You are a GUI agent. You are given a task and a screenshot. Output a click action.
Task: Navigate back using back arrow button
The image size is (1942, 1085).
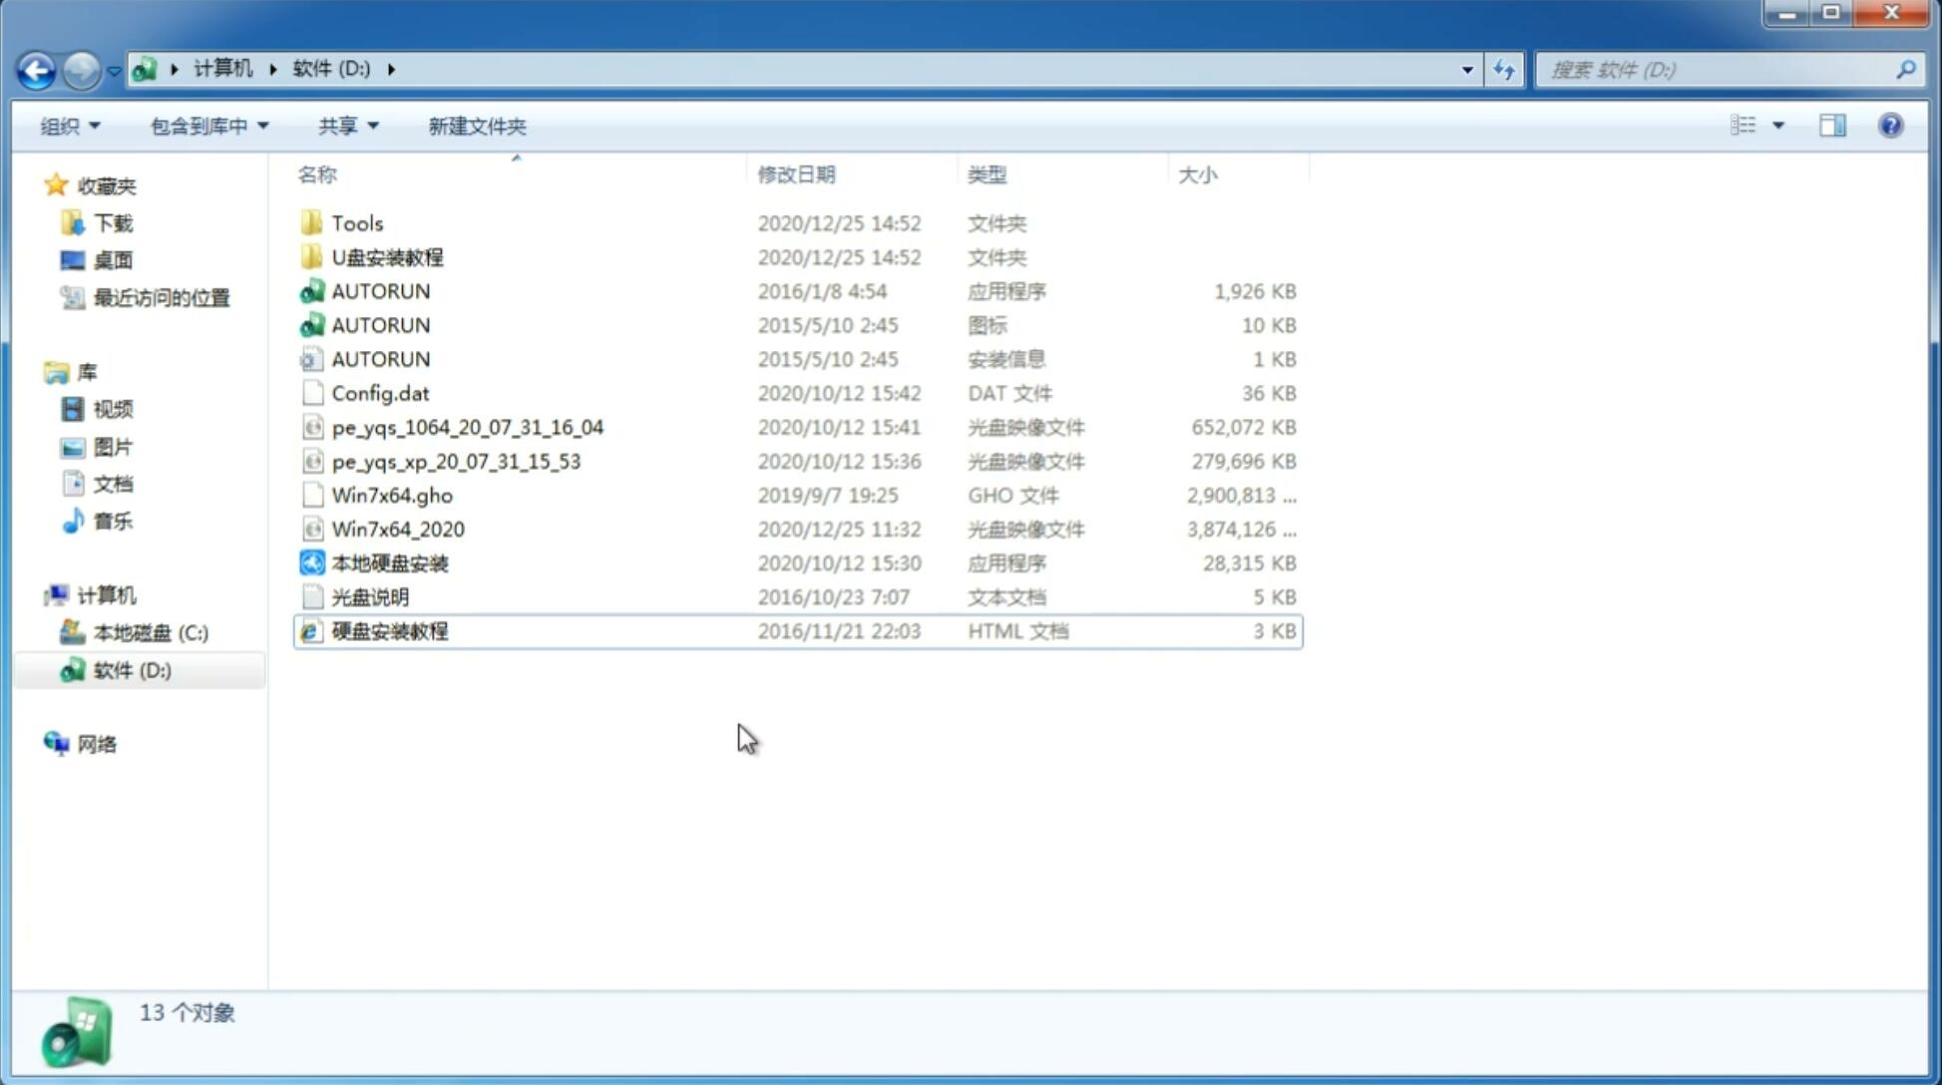point(36,68)
